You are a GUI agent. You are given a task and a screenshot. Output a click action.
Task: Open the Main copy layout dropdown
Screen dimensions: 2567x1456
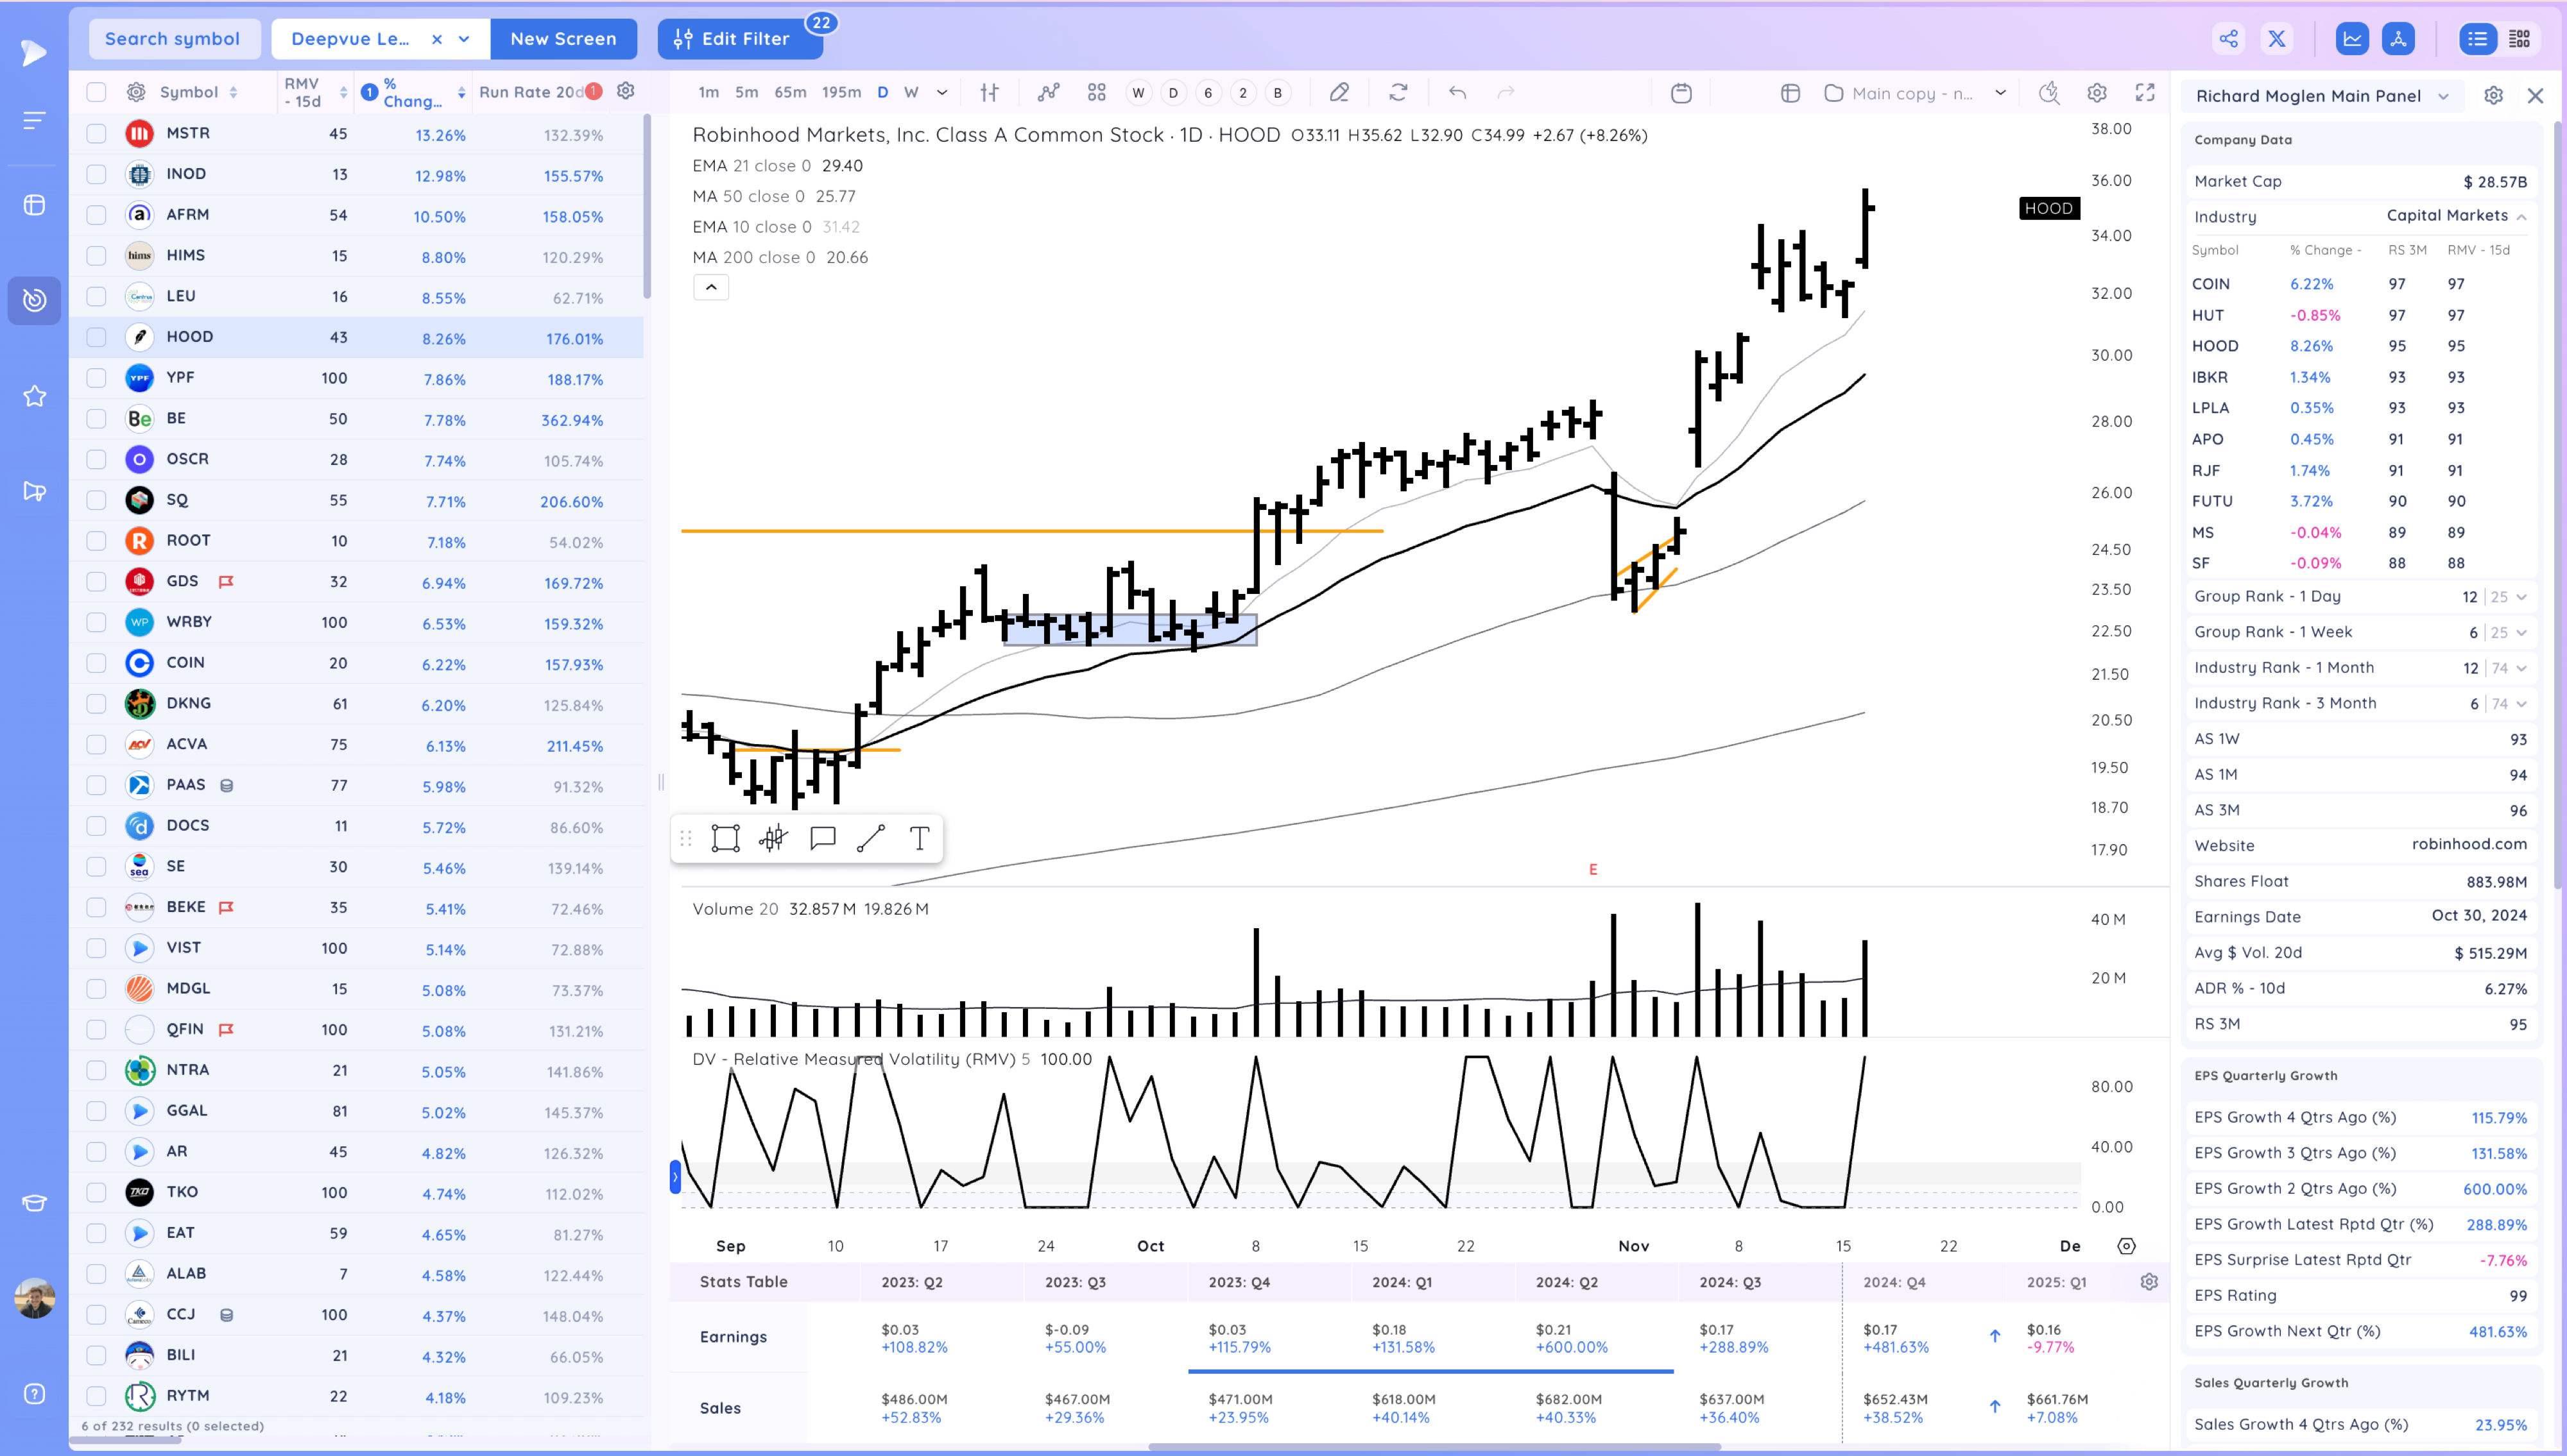click(2000, 92)
